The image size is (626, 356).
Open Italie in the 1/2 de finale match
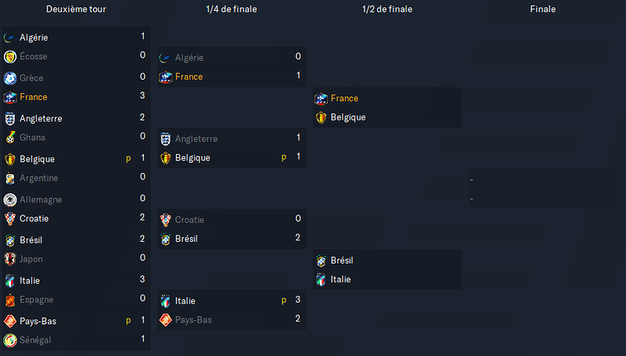pyautogui.click(x=340, y=279)
